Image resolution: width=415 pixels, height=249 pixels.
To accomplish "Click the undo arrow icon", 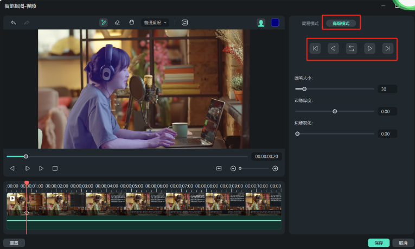I will click(13, 23).
